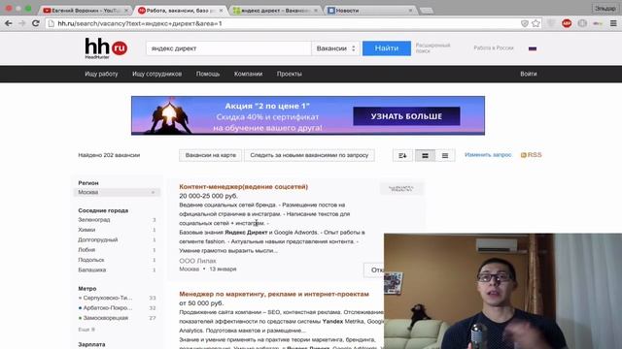Click the browser back arrow
This screenshot has width=622, height=349.
(9, 23)
